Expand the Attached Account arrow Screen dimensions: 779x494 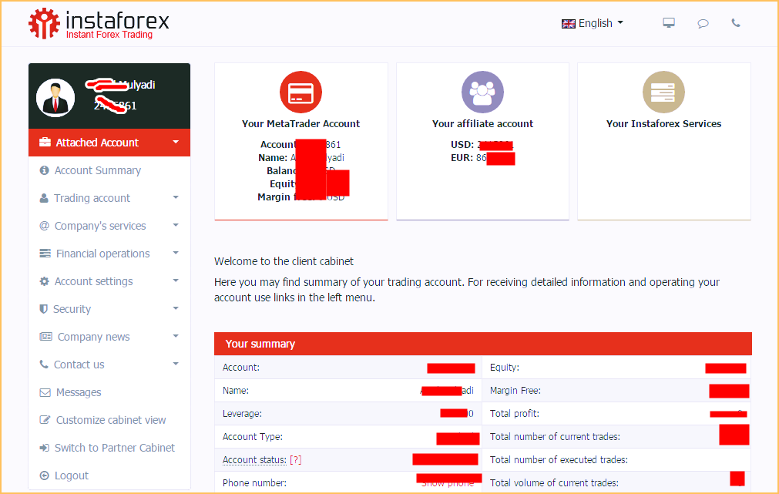click(x=176, y=142)
